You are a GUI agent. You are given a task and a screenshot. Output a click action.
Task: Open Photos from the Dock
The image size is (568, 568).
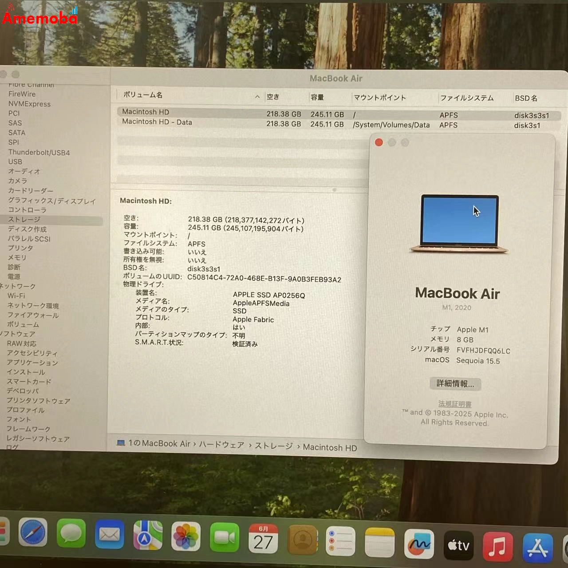coord(186,538)
